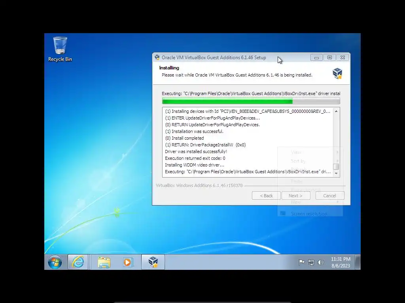Image resolution: width=405 pixels, height=303 pixels.
Task: Select 'Driver was installed successfully!' log line
Action: 196,151
